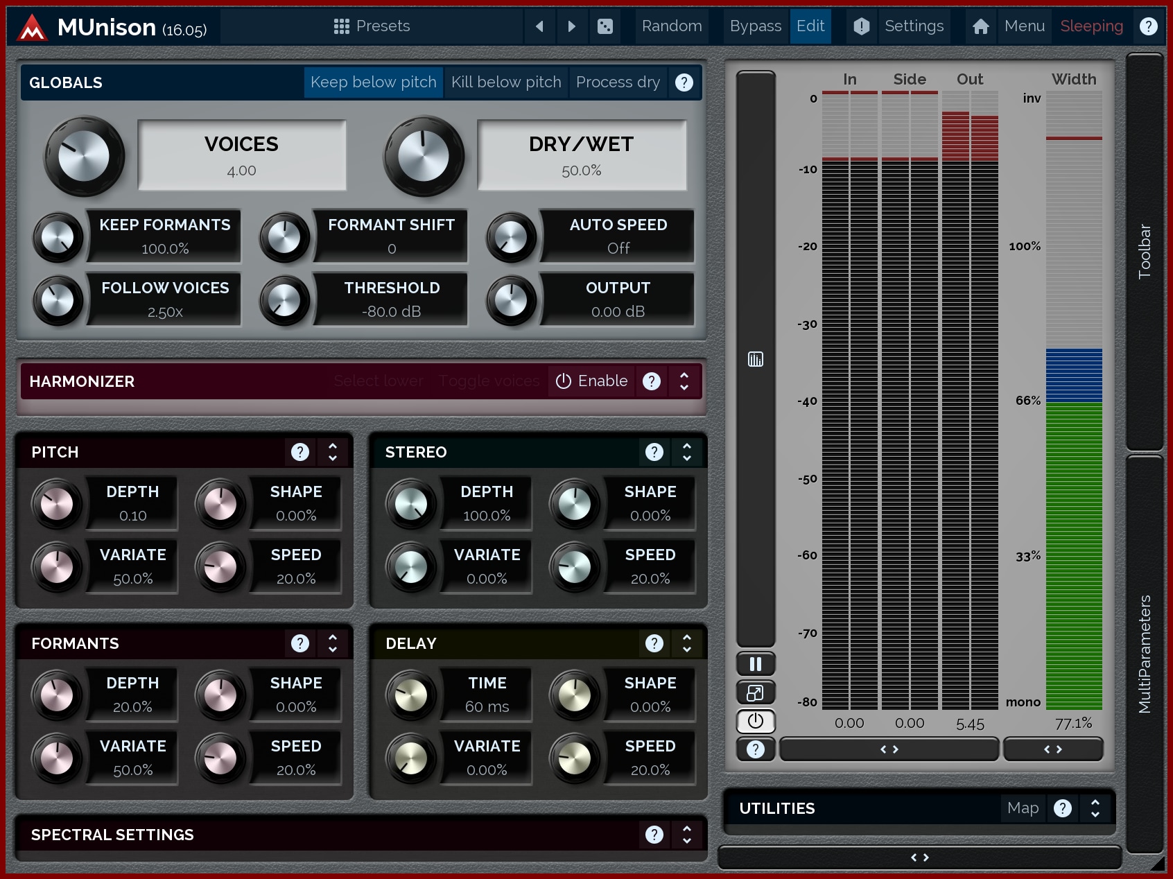Open the MultiParameters vertical tab
This screenshot has width=1173, height=879.
click(x=1145, y=654)
